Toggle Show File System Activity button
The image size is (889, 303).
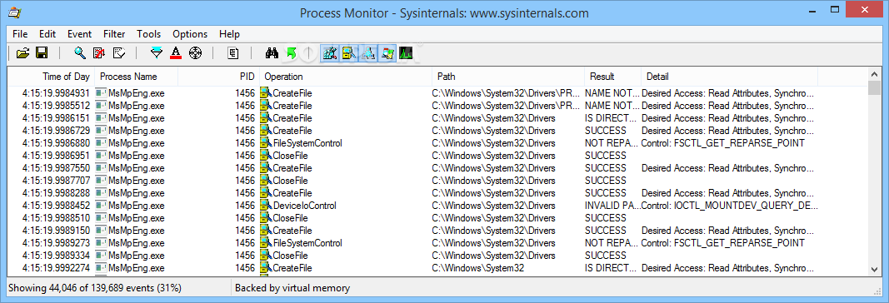pyautogui.click(x=348, y=53)
